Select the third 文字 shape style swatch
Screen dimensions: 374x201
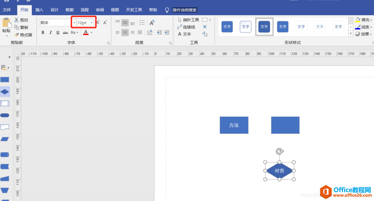(264, 26)
